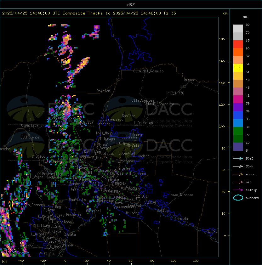Select the bright green dBZ legend swatch
The image size is (262, 265).
tap(238, 131)
